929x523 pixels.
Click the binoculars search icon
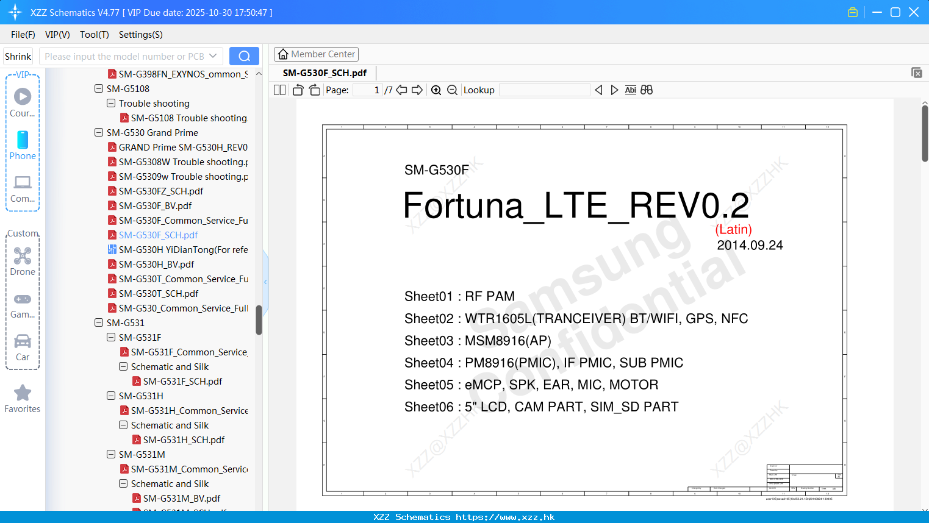click(x=647, y=90)
